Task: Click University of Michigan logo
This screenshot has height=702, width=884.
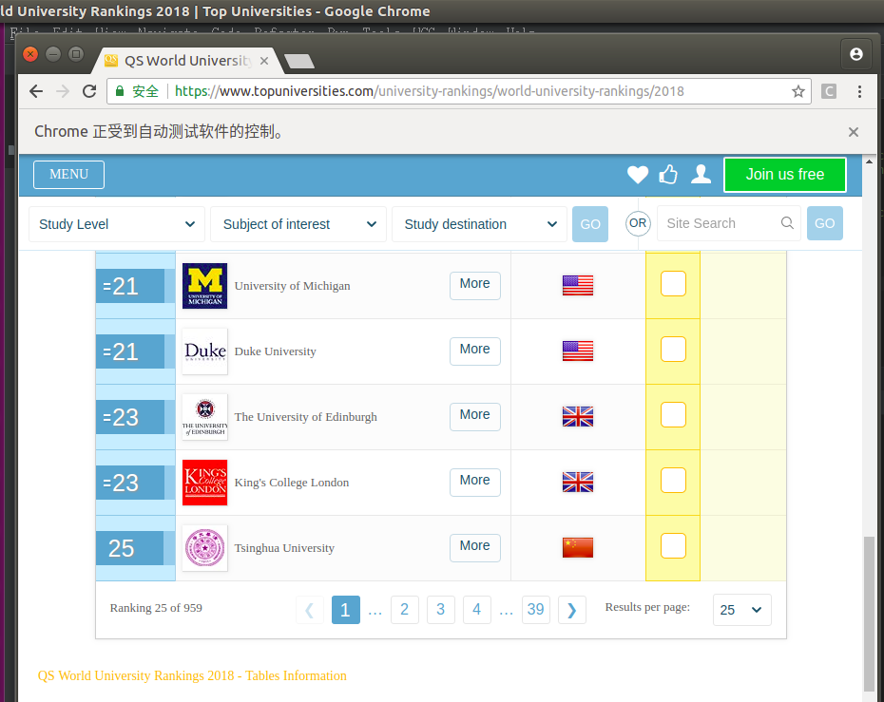Action: tap(204, 286)
